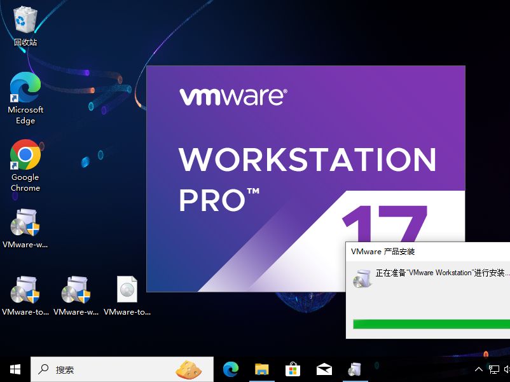The width and height of the screenshot is (510, 382).
Task: Select the VMware-to... disc image file
Action: point(127,296)
